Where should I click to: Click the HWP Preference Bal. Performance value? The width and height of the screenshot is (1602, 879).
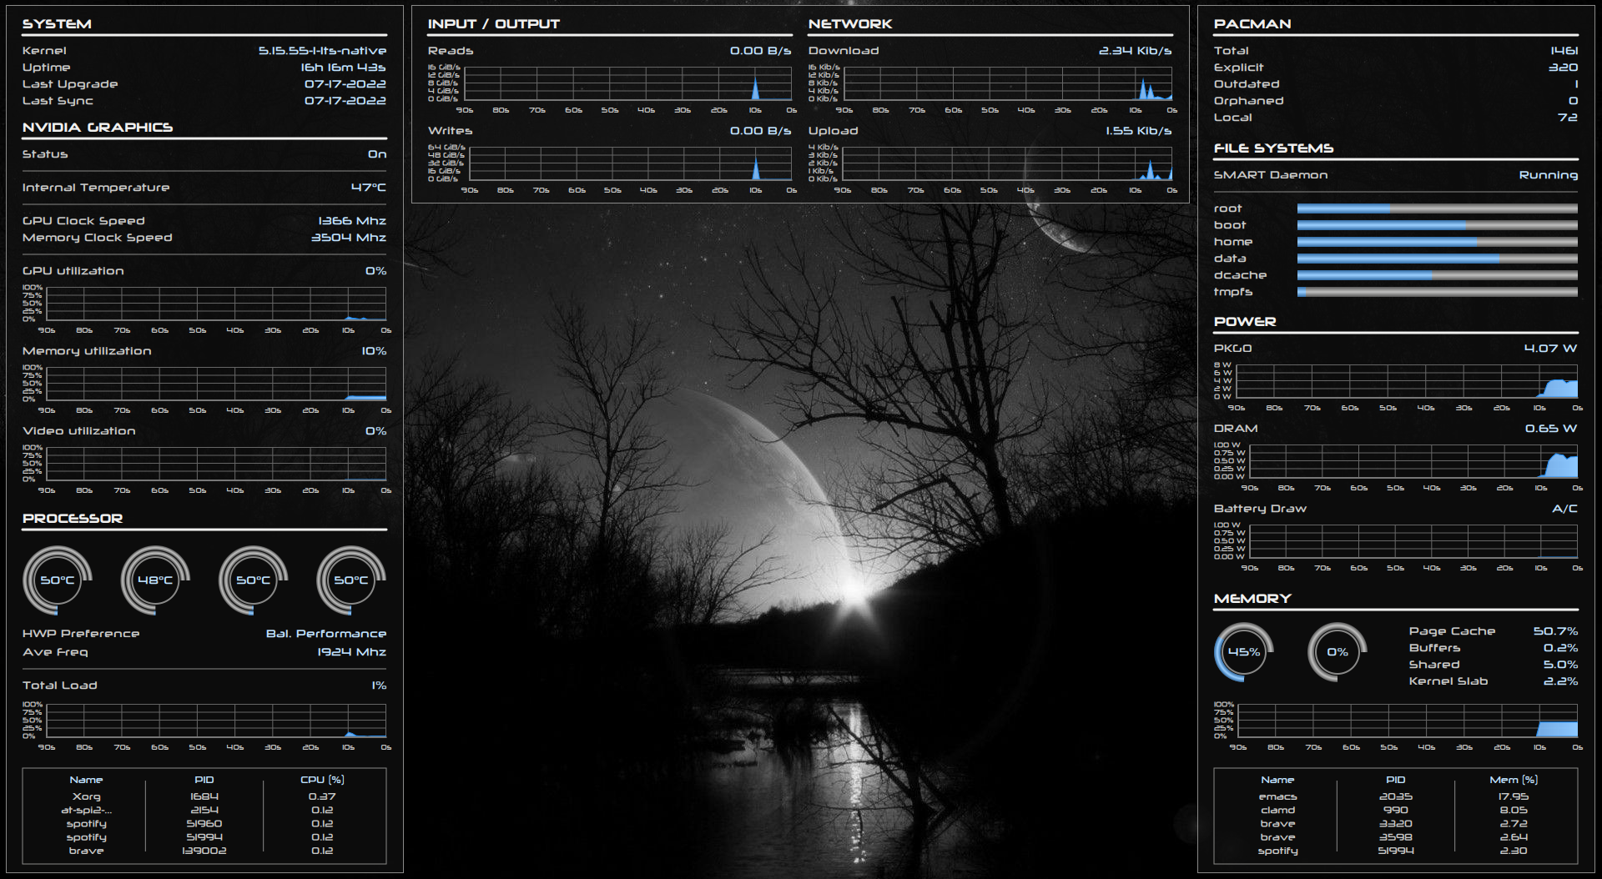326,634
